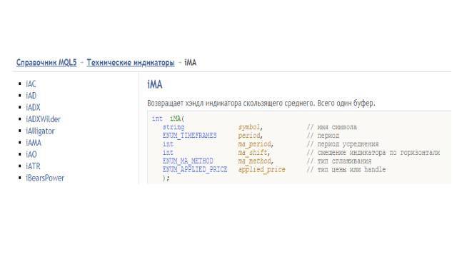The width and height of the screenshot is (457, 257).
Task: Click the iMA page heading
Action: click(x=155, y=84)
